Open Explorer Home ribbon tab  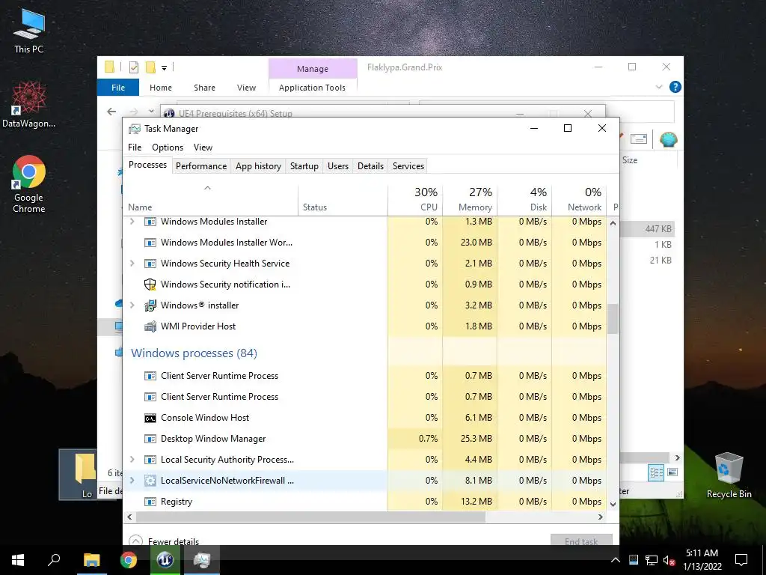click(x=161, y=88)
